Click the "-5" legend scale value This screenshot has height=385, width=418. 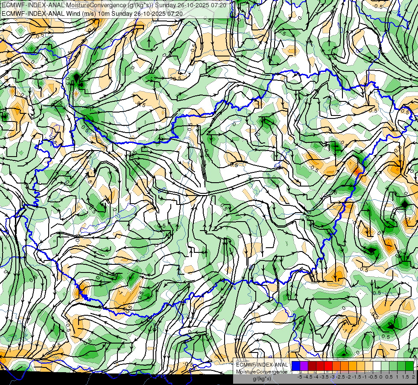pyautogui.click(x=300, y=377)
